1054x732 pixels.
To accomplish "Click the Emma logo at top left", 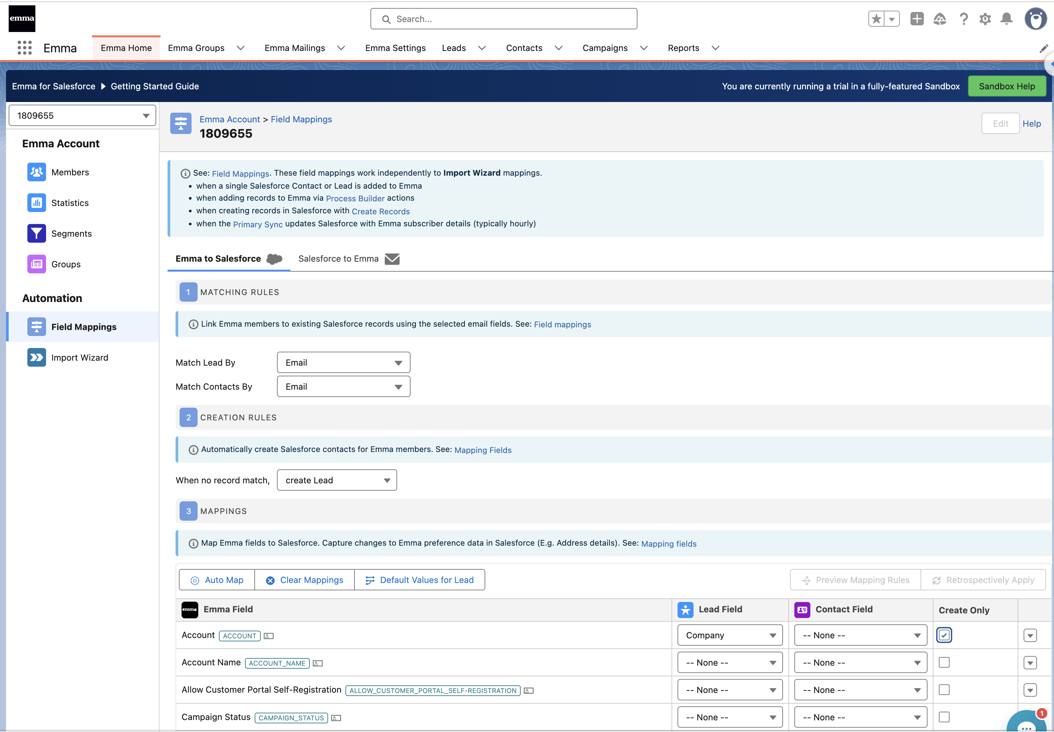I will coord(22,18).
